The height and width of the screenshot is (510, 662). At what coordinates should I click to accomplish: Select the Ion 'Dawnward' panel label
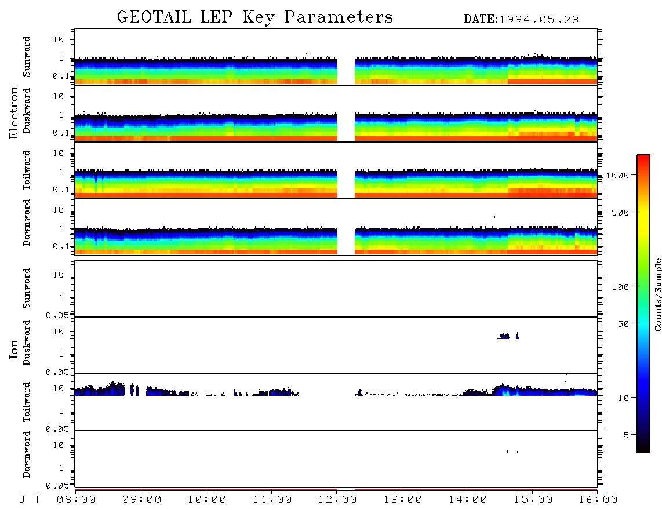(x=27, y=454)
